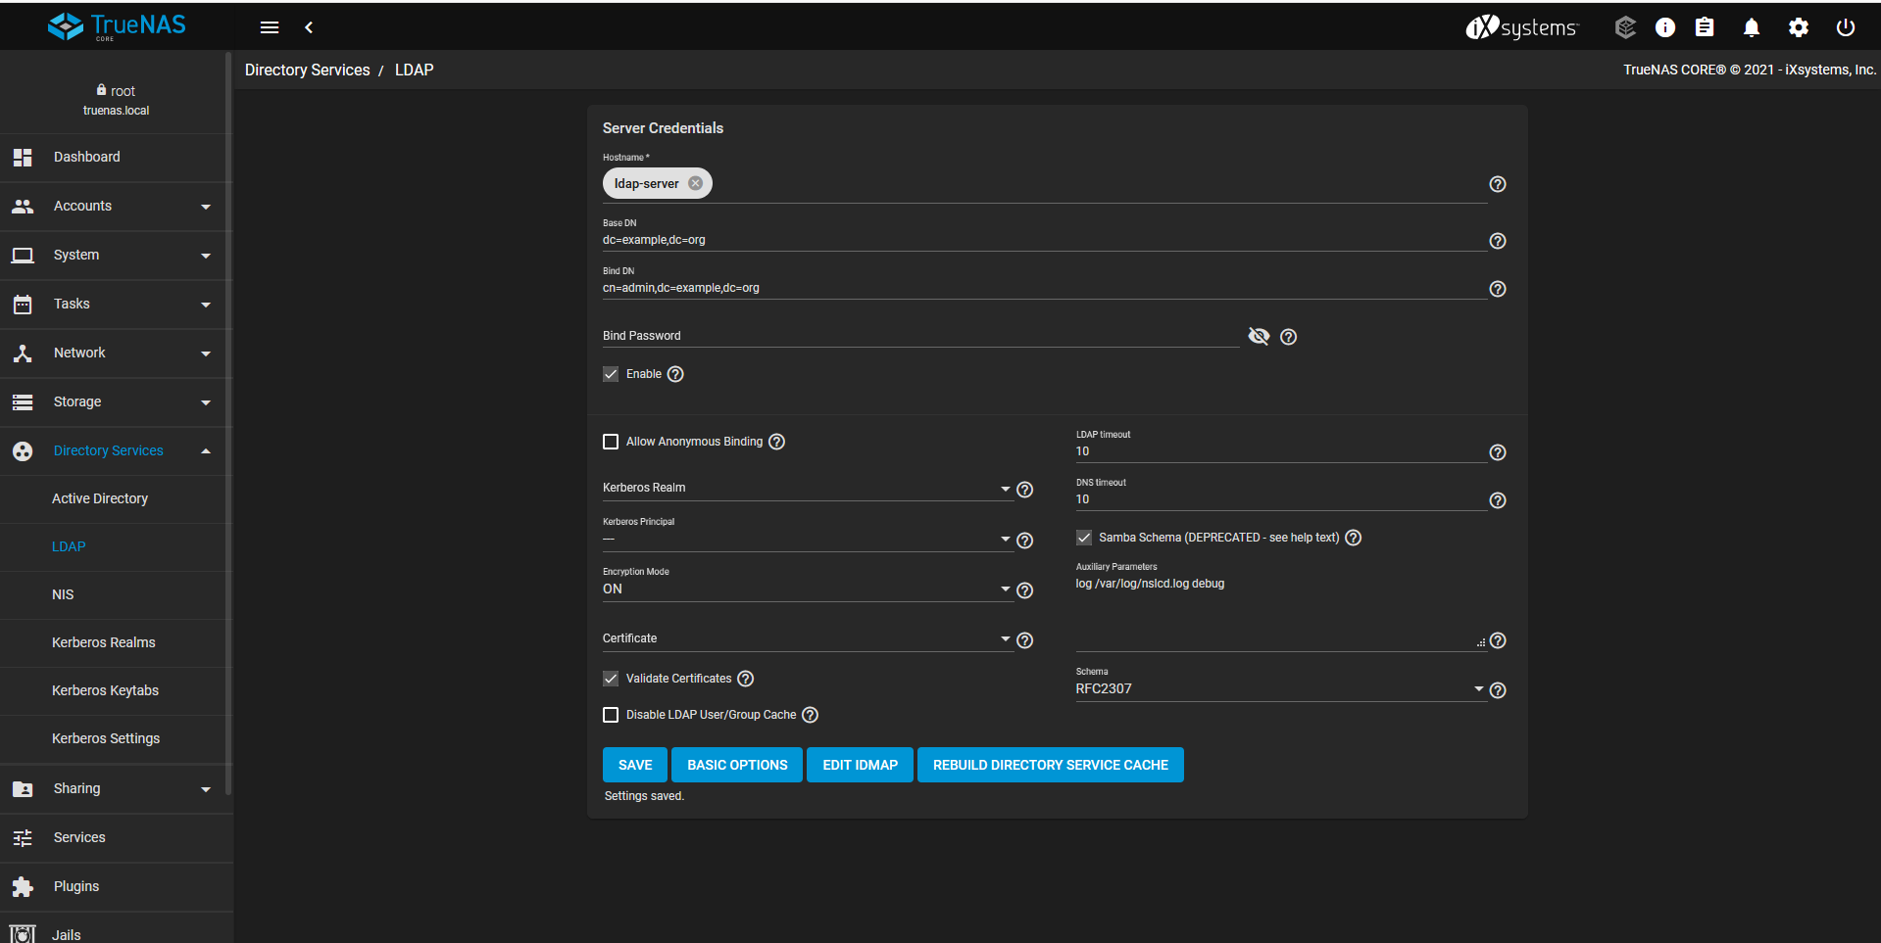Show help for Samba Schema
Viewport: 1881px width, 943px height.
pos(1354,538)
